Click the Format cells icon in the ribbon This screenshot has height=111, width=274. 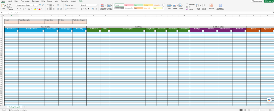point(180,5)
